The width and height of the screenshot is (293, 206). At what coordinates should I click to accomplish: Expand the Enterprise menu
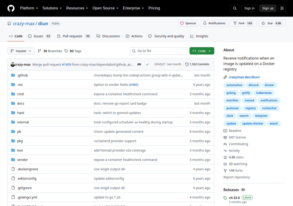pyautogui.click(x=133, y=8)
